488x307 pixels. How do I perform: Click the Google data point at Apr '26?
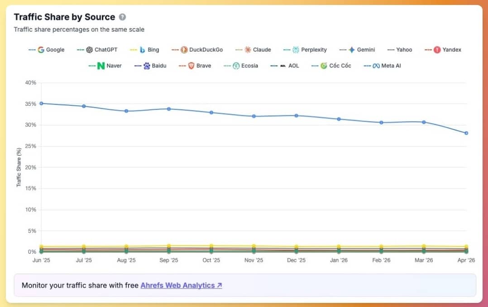tap(466, 133)
